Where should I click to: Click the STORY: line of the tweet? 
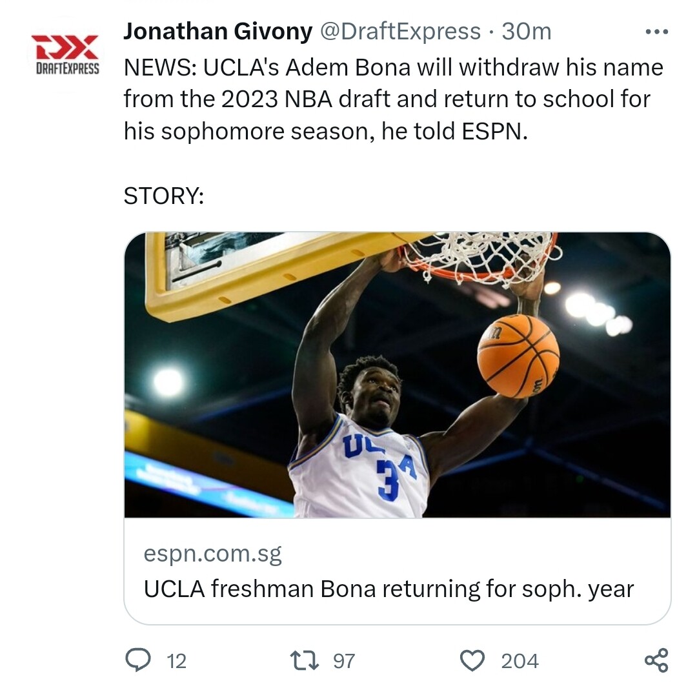[163, 196]
